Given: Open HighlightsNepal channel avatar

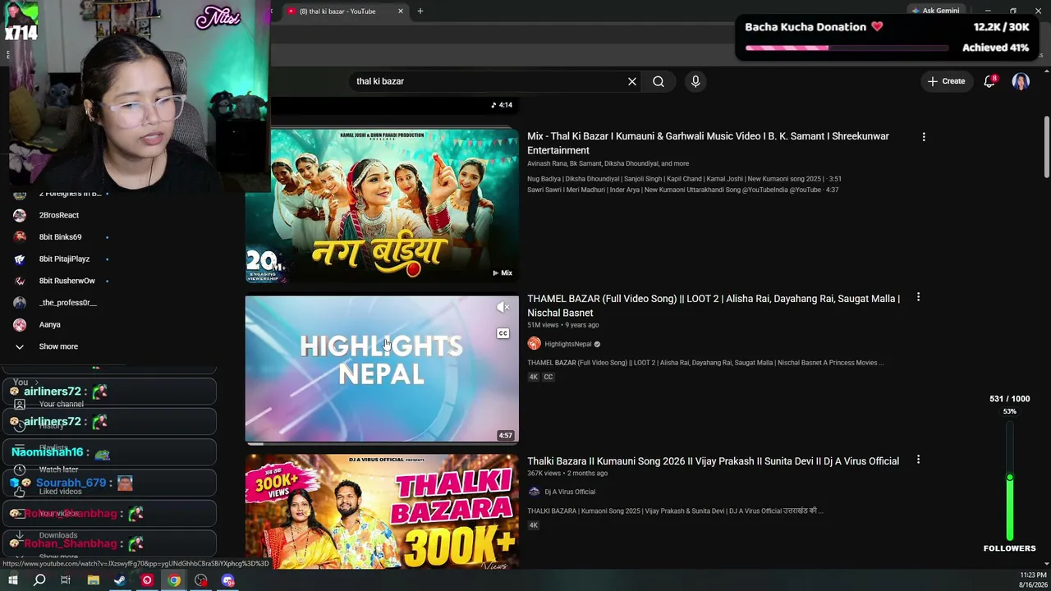Looking at the screenshot, I should coord(534,344).
